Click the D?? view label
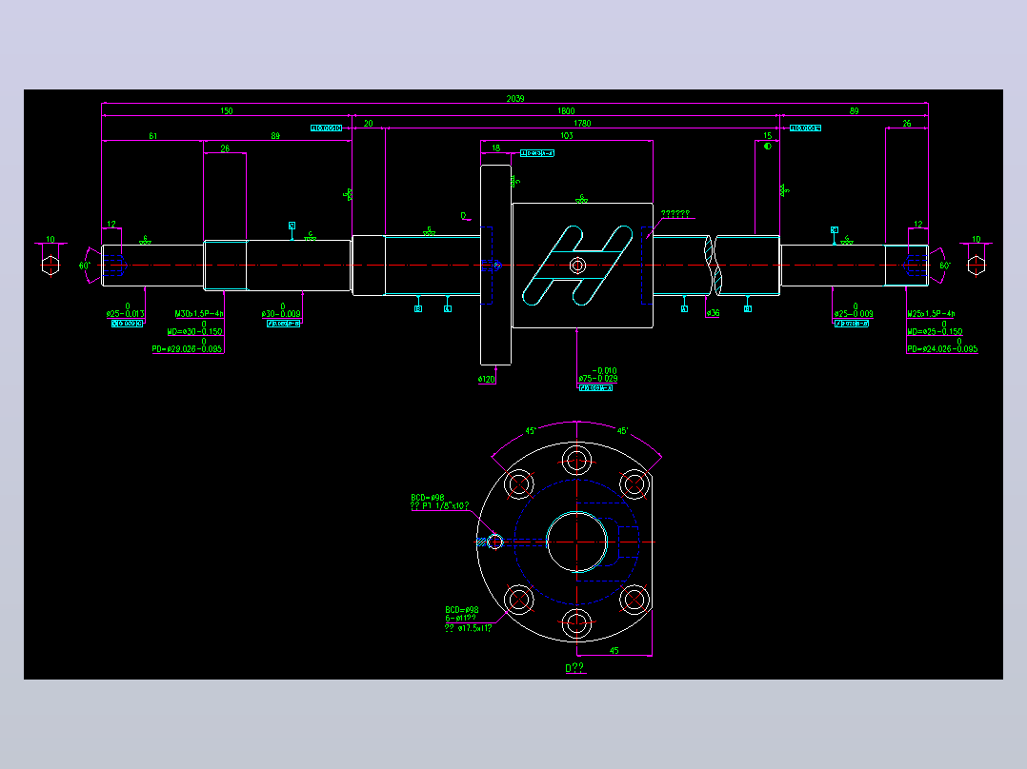 (574, 667)
